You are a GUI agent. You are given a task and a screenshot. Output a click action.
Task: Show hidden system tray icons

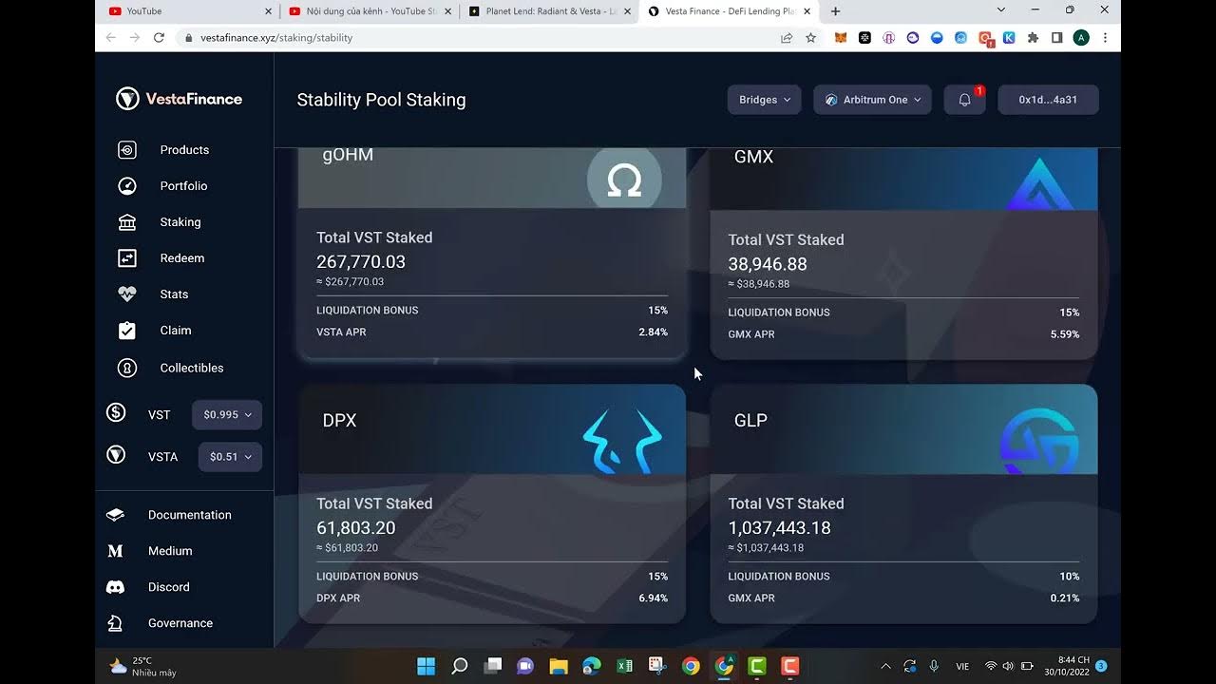point(886,666)
